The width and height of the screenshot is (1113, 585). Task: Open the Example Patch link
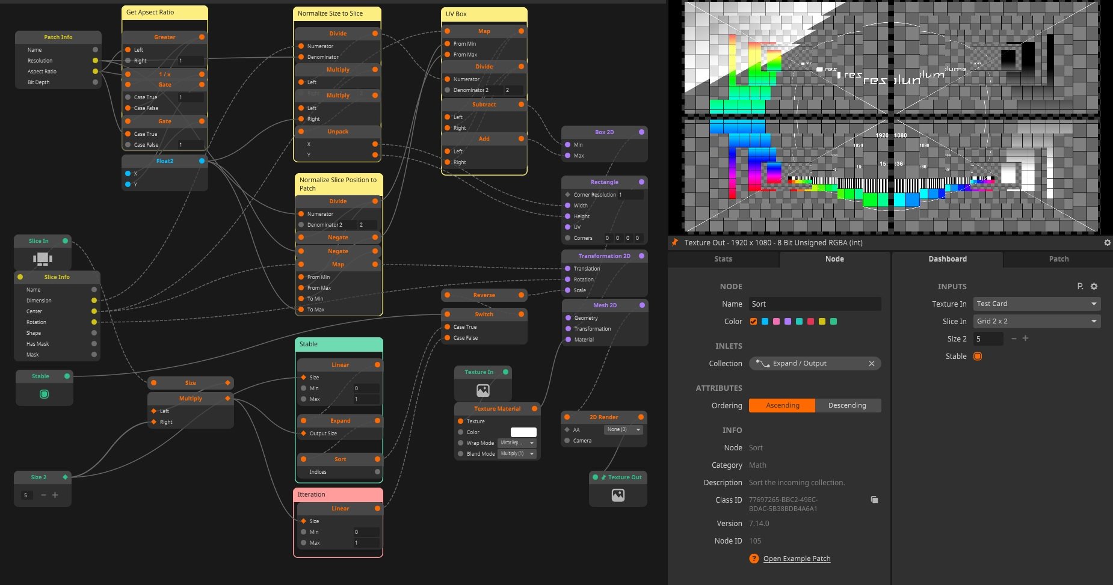(x=797, y=559)
